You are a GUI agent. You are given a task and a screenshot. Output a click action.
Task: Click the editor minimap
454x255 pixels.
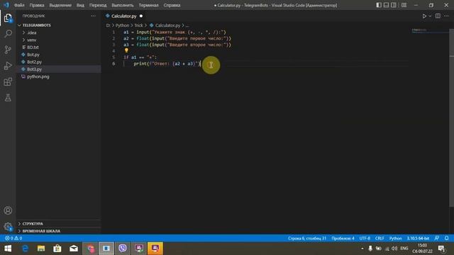[430, 30]
